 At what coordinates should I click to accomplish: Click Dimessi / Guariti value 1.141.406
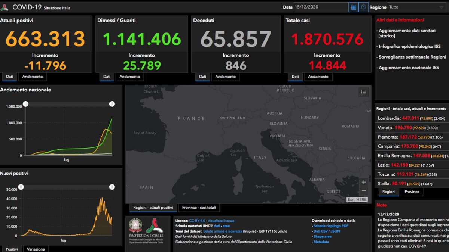[x=142, y=39]
